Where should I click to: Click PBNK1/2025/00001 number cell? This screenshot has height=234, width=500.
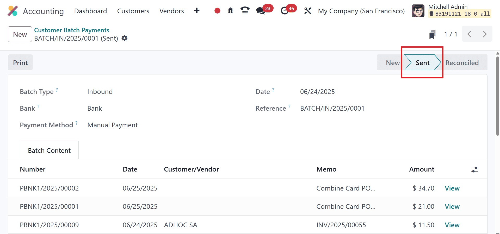(x=49, y=206)
